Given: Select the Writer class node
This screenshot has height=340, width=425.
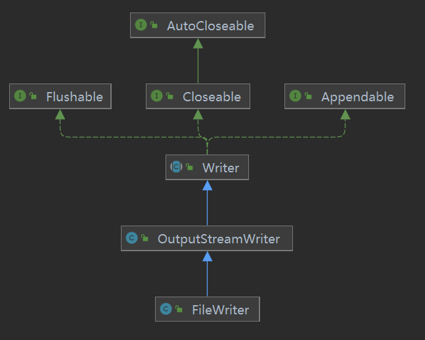Looking at the screenshot, I should (207, 168).
